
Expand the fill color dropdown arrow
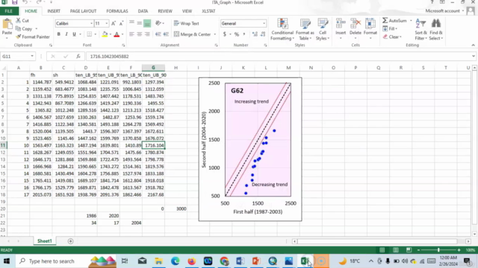[x=110, y=34]
